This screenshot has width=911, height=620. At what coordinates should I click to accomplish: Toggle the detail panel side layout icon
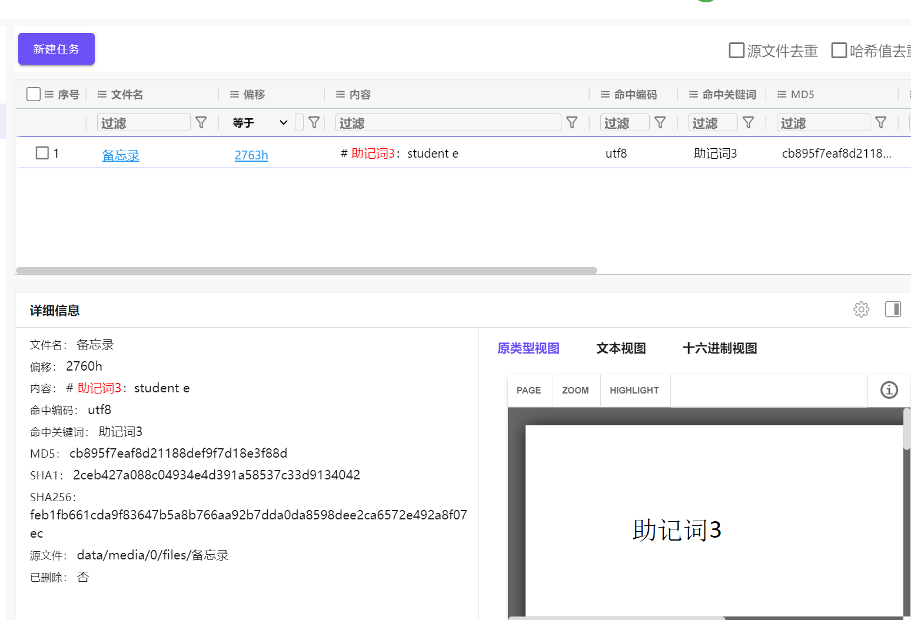893,309
